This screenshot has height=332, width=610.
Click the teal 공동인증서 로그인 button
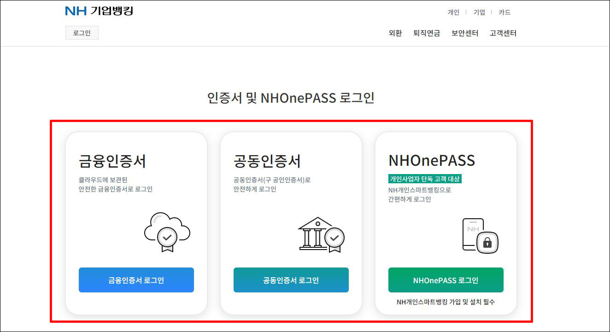click(291, 280)
